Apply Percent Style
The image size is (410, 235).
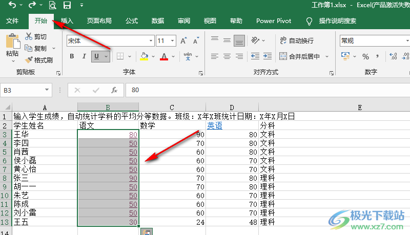[365, 56]
